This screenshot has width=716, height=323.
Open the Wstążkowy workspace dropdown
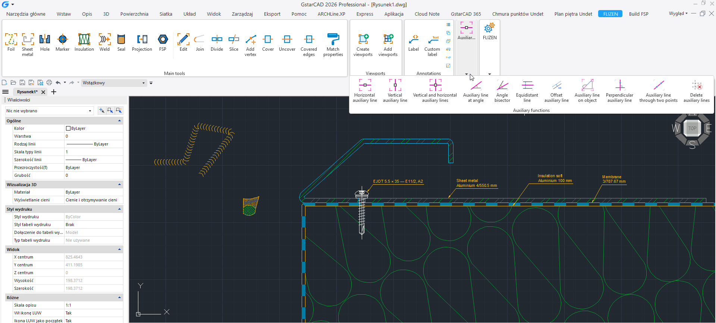114,83
